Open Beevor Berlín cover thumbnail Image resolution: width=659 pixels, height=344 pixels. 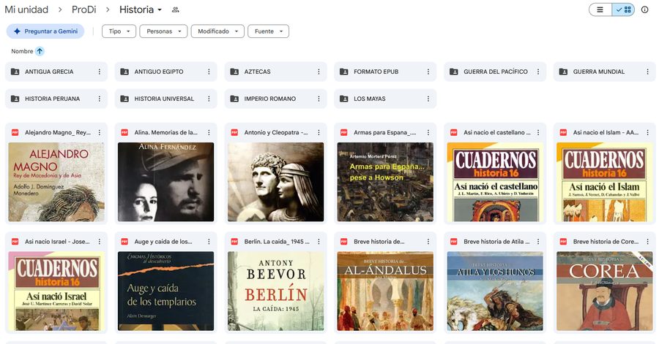tap(276, 291)
